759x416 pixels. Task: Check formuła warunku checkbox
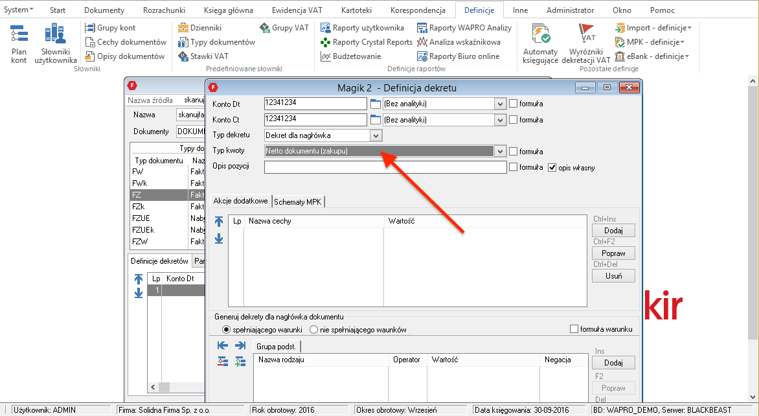573,329
